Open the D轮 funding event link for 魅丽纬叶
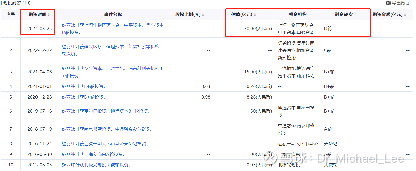The height and width of the screenshot is (171, 416). [x=113, y=29]
